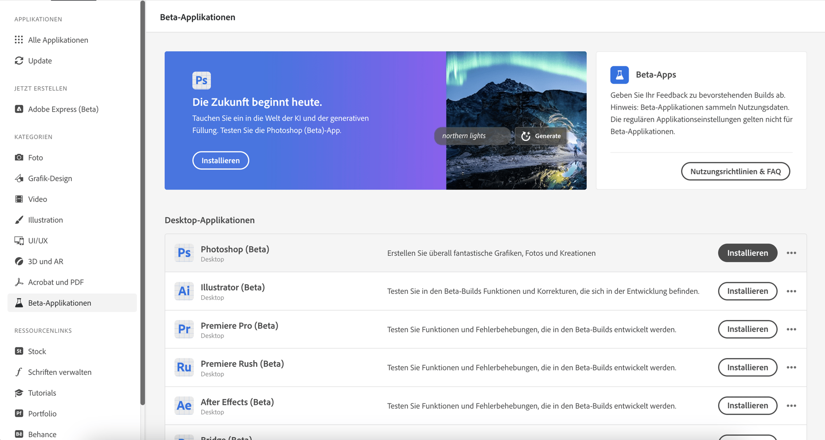Install Premiere Rush (Beta)
The width and height of the screenshot is (825, 440).
tap(747, 367)
